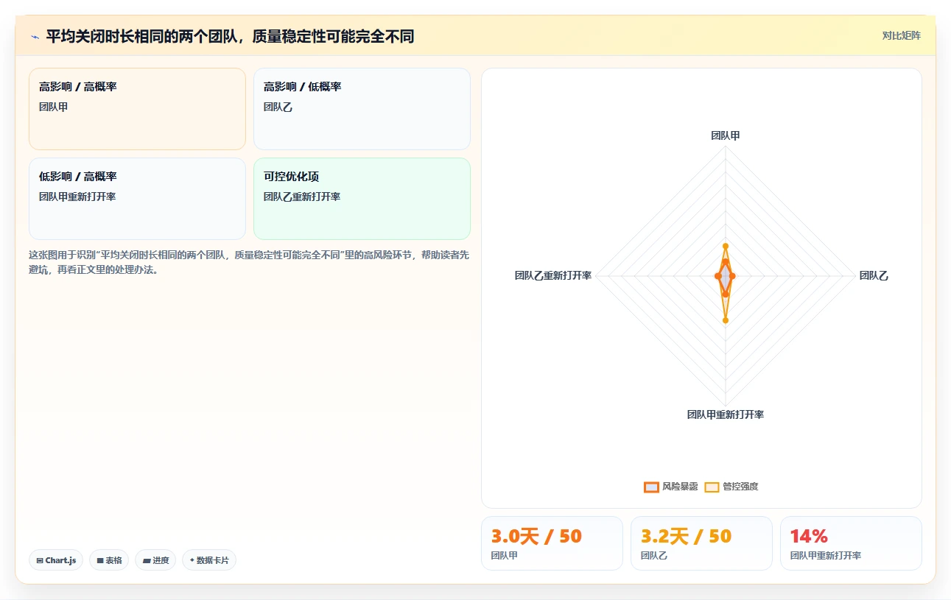The width and height of the screenshot is (951, 600).
Task: Click the description paragraph starting 这张图用于识别
Action: (249, 262)
